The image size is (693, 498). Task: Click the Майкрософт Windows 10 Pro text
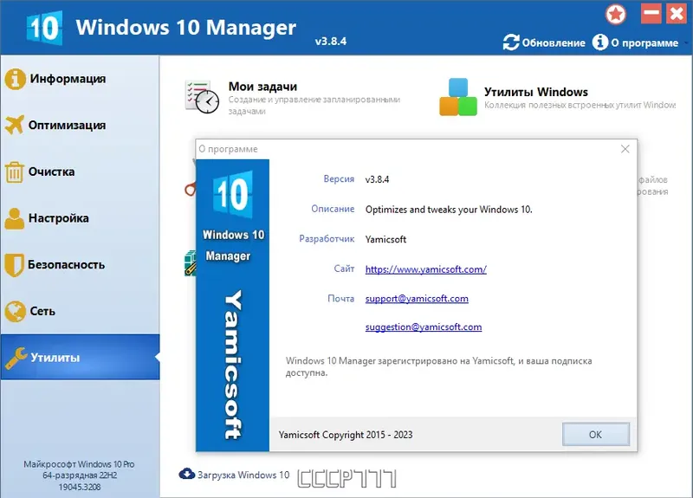pyautogui.click(x=79, y=464)
